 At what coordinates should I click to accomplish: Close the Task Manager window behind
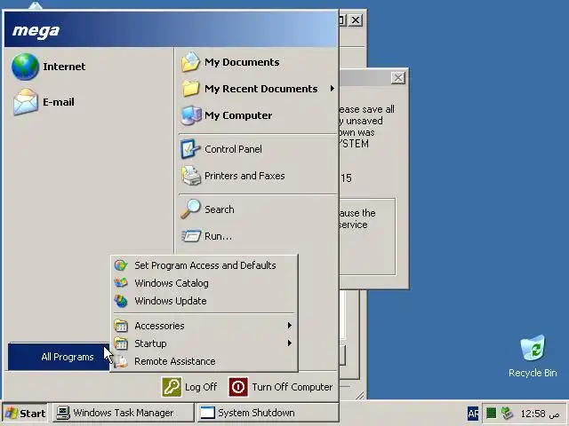(x=356, y=20)
